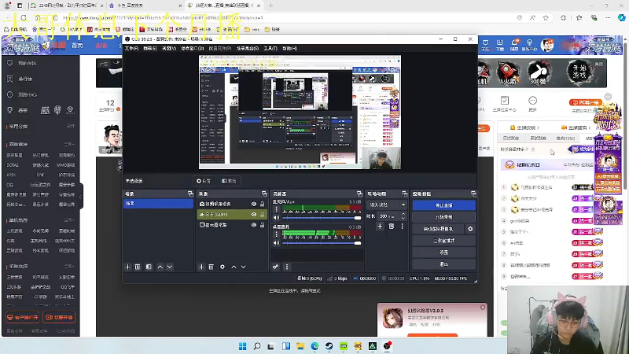Open transition properties three-dot menu
629x354 pixels.
tap(402, 227)
